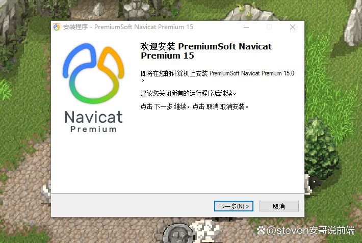Image resolution: width=362 pixels, height=243 pixels.
Task: Click the greyed-out maximize button
Action: click(x=269, y=27)
